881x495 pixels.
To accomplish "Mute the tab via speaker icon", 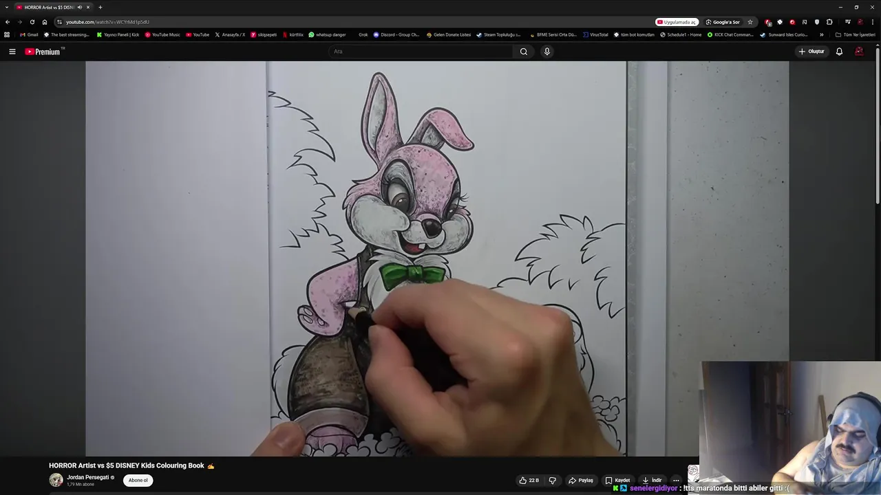I will click(80, 7).
